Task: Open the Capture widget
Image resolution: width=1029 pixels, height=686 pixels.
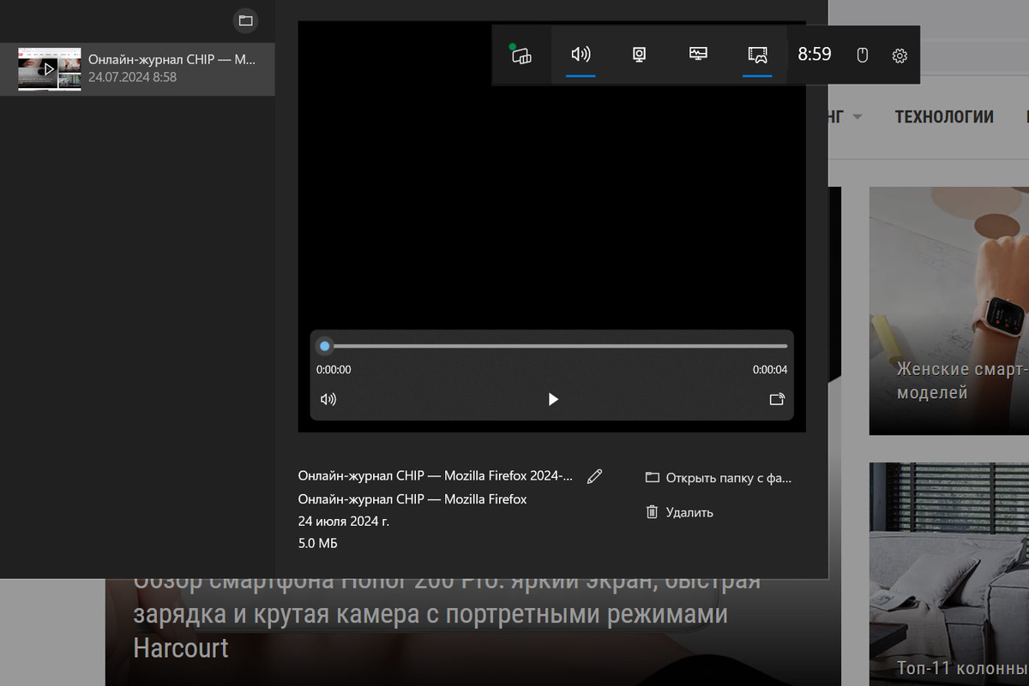Action: (x=639, y=55)
